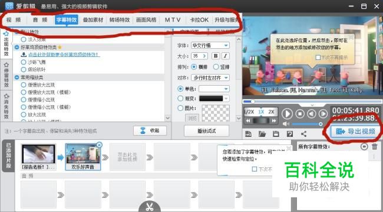
Task: Remove the 欢乐好声音 clip with its X
Action: pos(99,145)
